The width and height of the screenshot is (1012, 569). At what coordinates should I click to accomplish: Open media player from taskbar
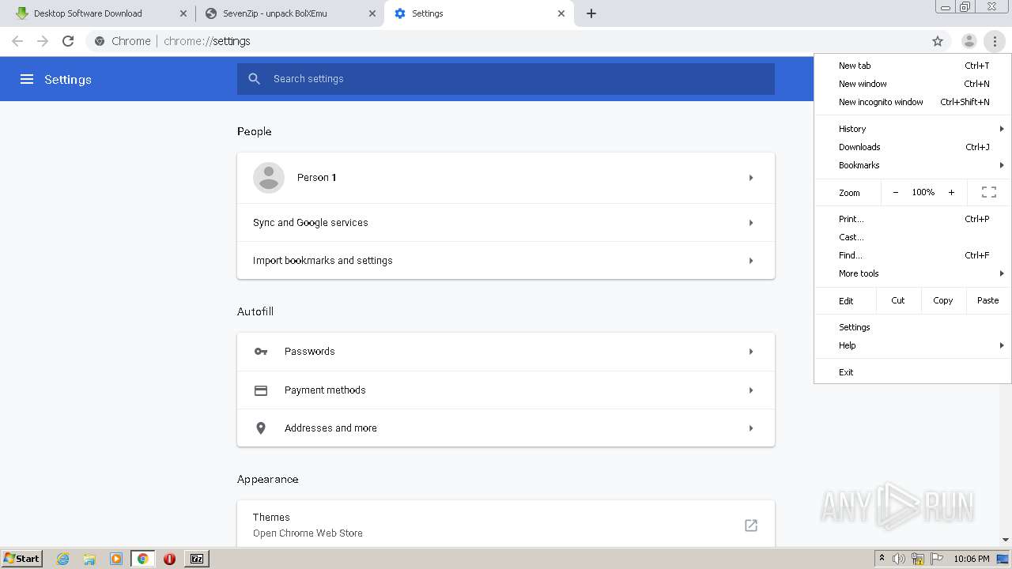(x=116, y=559)
